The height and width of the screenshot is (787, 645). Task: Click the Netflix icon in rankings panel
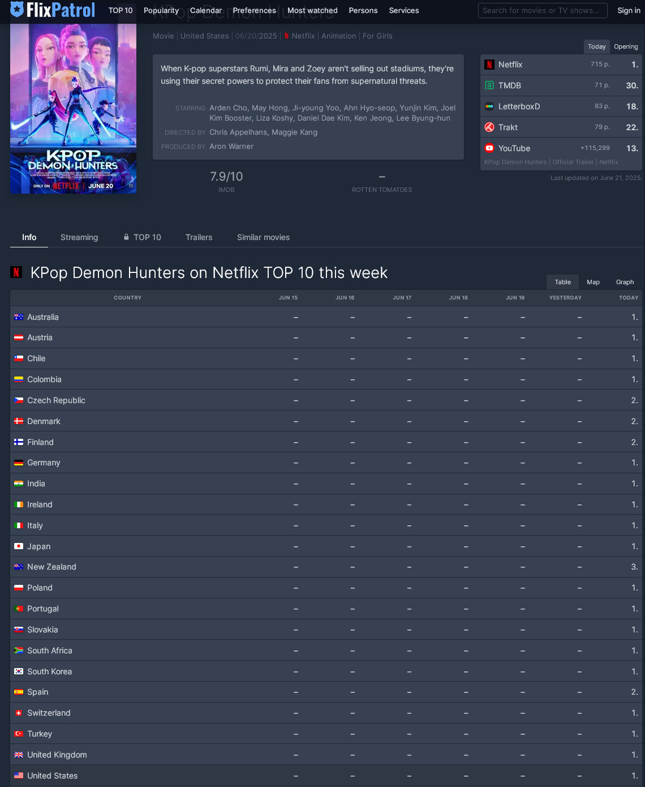489,65
